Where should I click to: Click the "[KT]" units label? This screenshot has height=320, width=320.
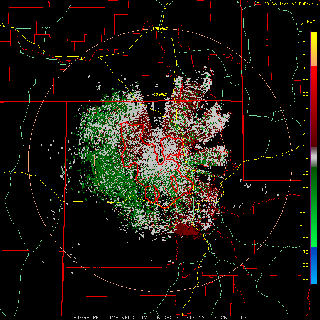pos(304,25)
